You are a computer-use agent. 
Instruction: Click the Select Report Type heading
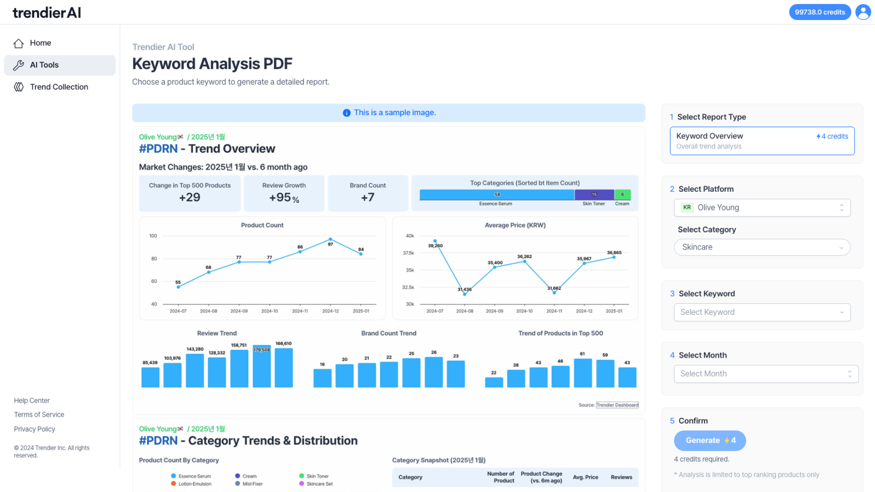click(x=711, y=117)
